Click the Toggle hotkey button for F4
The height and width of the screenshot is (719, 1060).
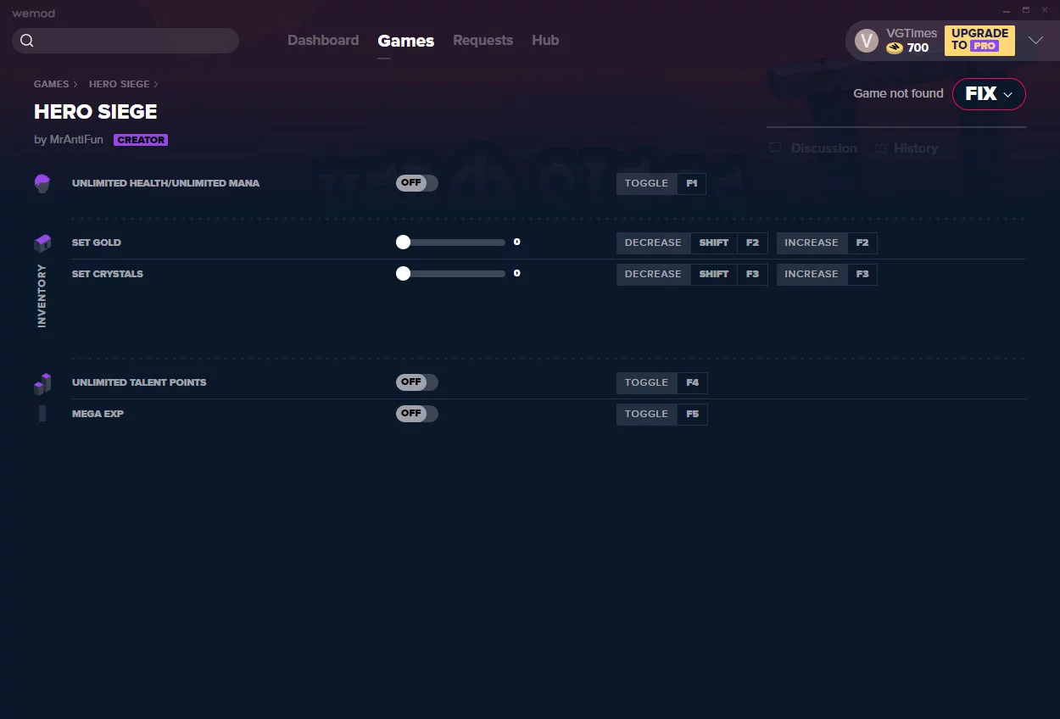[x=647, y=382]
